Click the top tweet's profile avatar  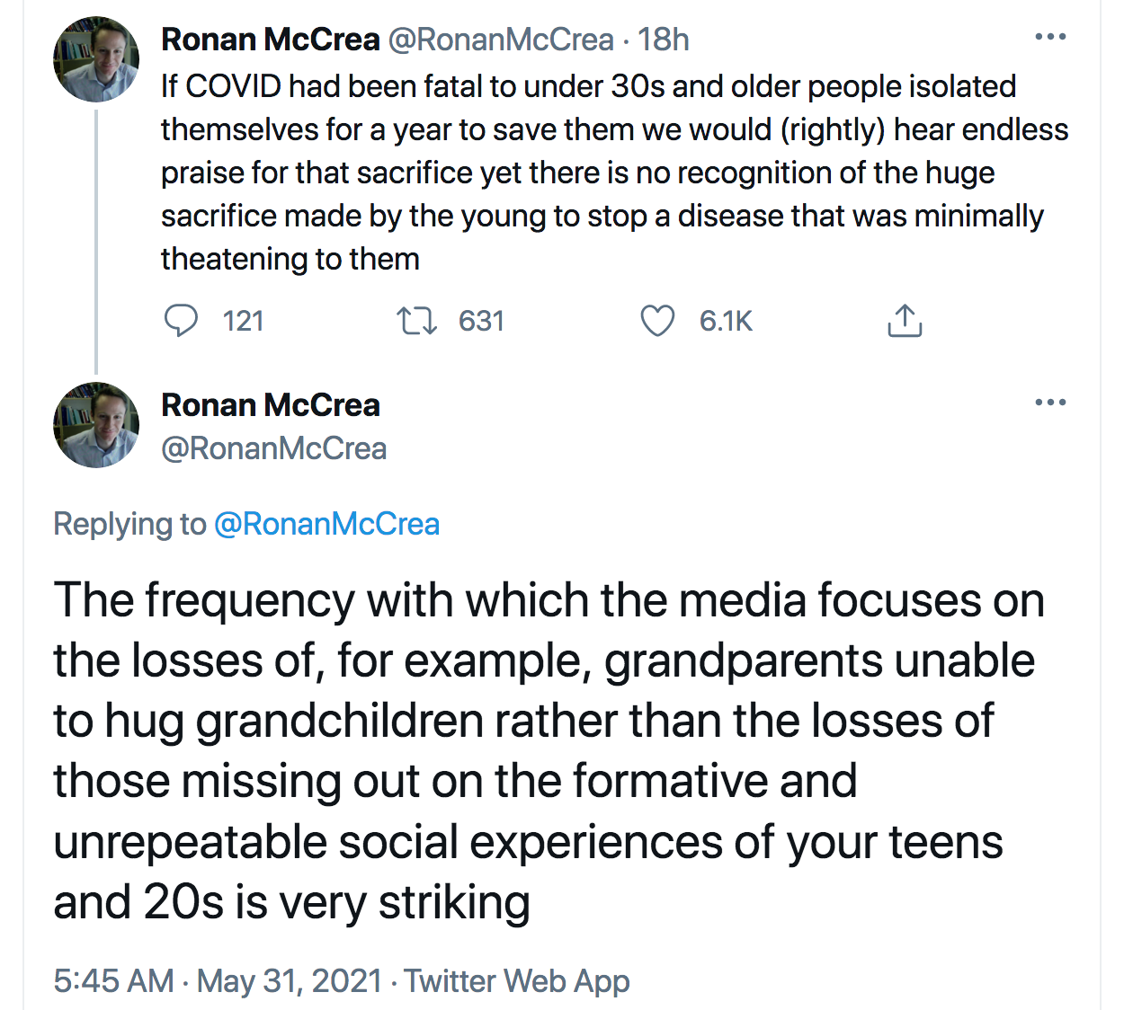coord(96,59)
